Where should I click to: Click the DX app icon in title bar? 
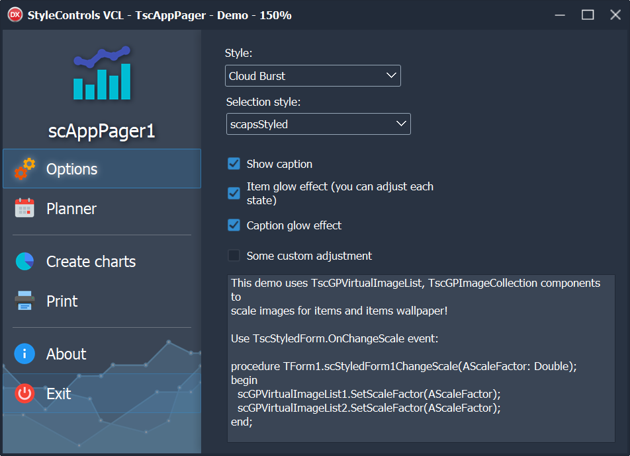[15, 15]
